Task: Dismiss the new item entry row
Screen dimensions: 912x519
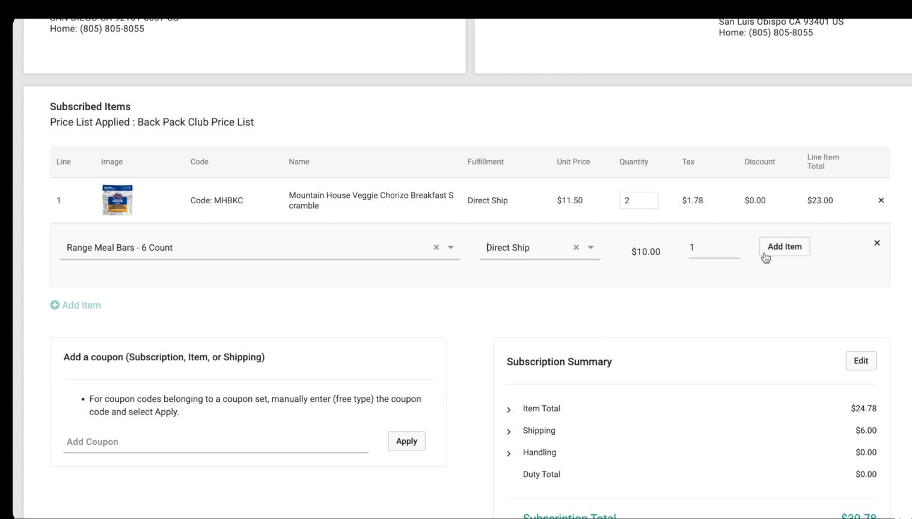Action: tap(877, 243)
